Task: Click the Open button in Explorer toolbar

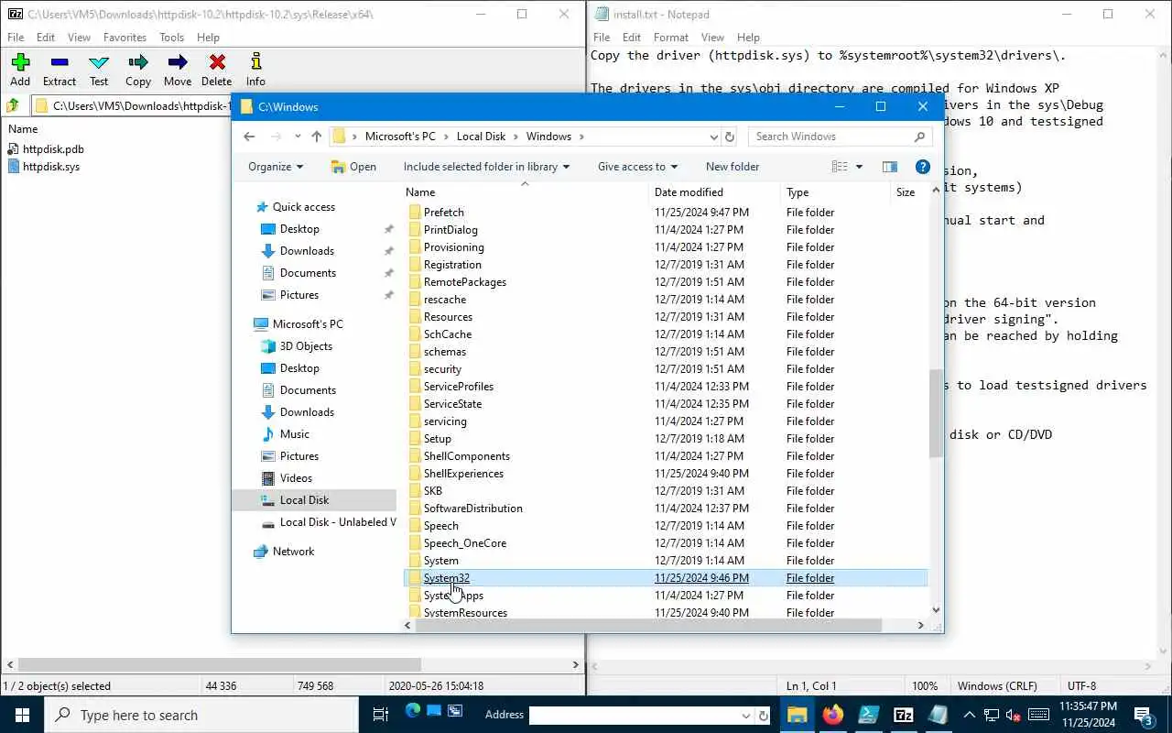Action: click(x=353, y=167)
